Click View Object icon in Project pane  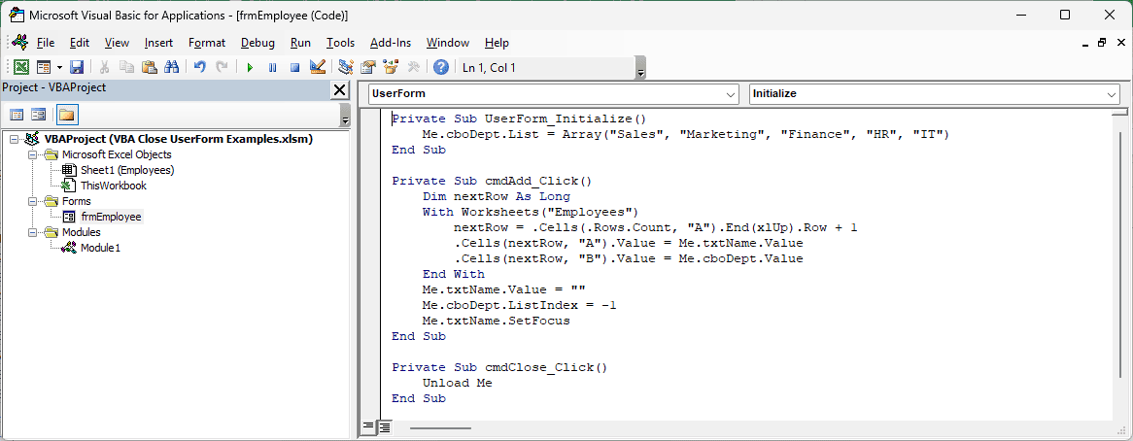pos(38,115)
